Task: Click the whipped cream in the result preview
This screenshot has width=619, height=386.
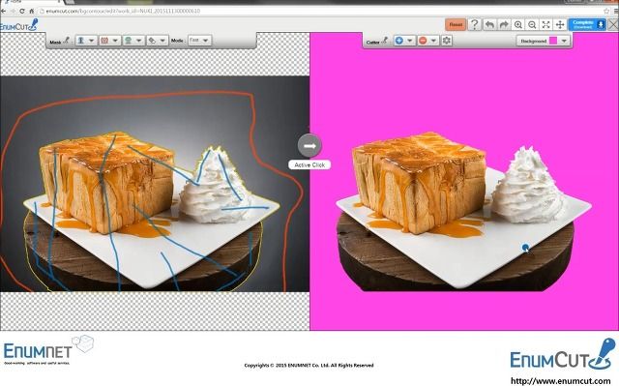Action: point(529,186)
